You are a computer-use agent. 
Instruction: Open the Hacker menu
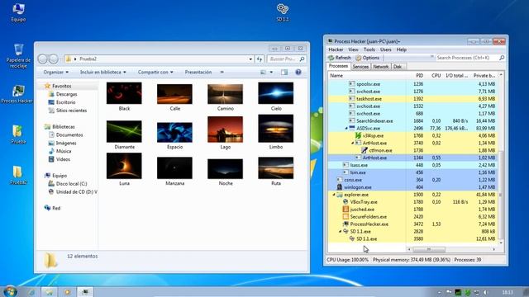336,49
